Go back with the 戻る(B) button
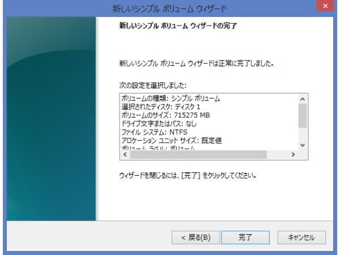The width and height of the screenshot is (340, 255). pos(196,237)
